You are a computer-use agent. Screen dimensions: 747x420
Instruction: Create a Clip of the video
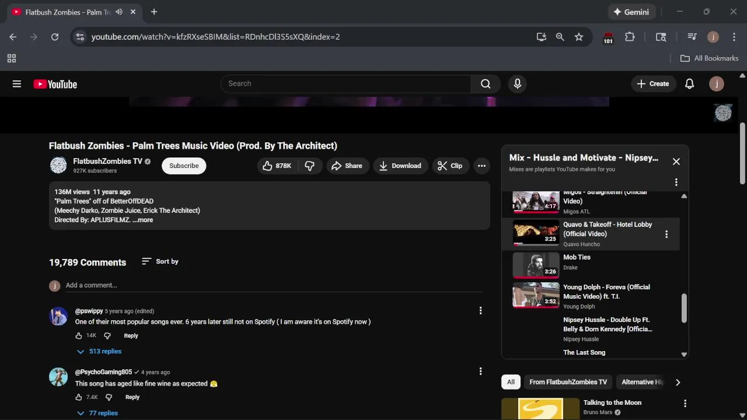[x=450, y=166]
